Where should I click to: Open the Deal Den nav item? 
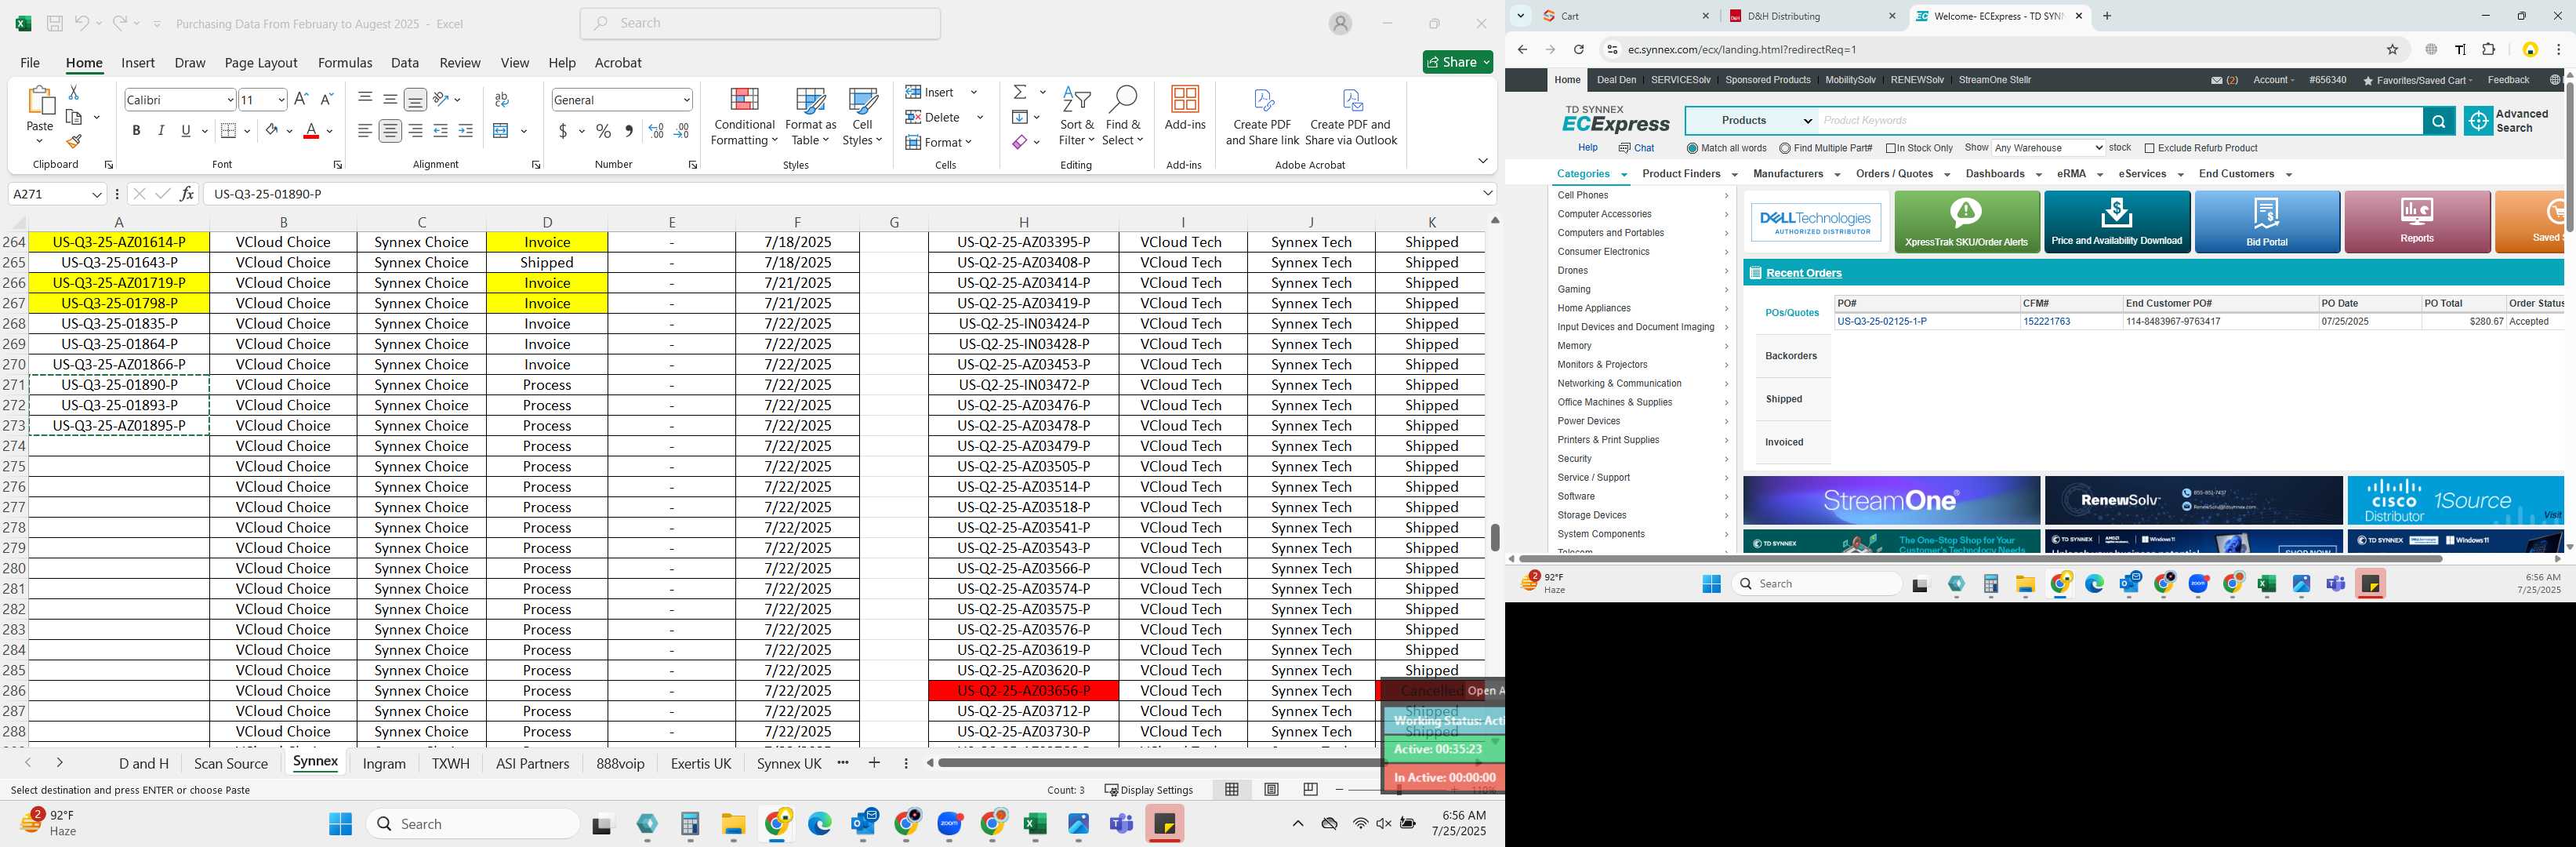point(1616,80)
